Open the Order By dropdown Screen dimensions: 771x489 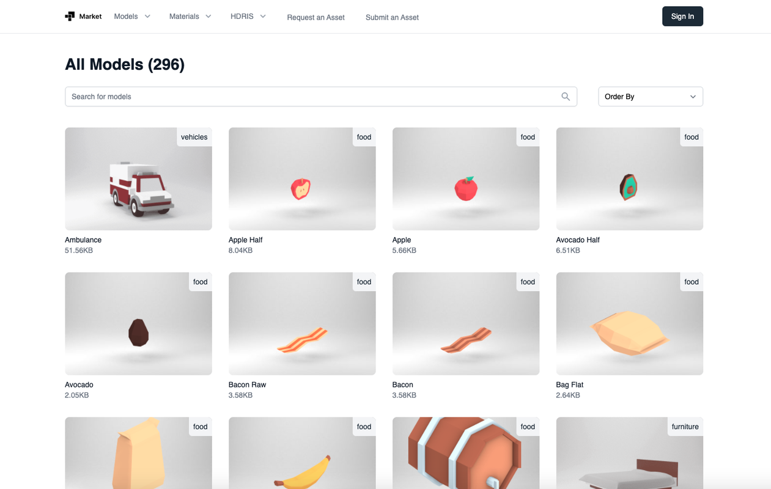click(x=651, y=97)
